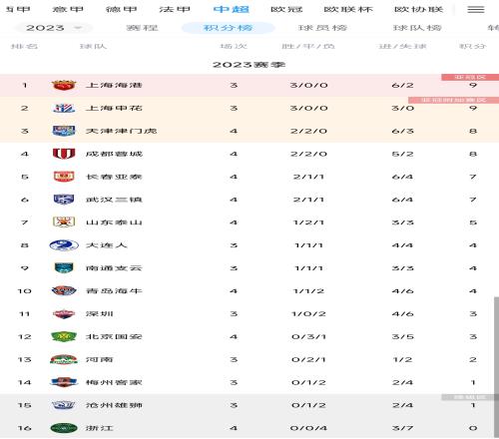Click 北京国安 record 0/3/1
Screen dimensions: 499x439
[x=308, y=336]
